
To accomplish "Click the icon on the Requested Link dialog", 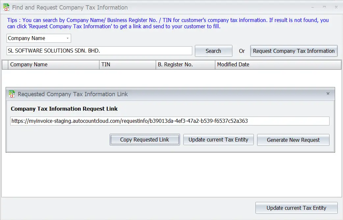I will click(x=12, y=94).
